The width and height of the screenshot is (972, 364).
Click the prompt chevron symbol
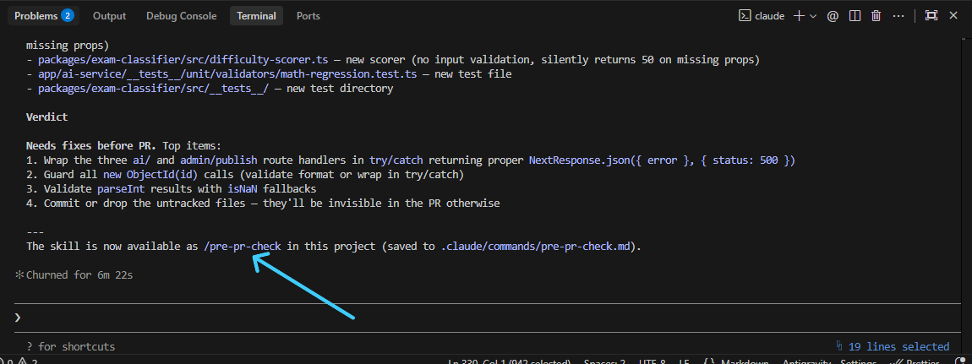click(18, 318)
